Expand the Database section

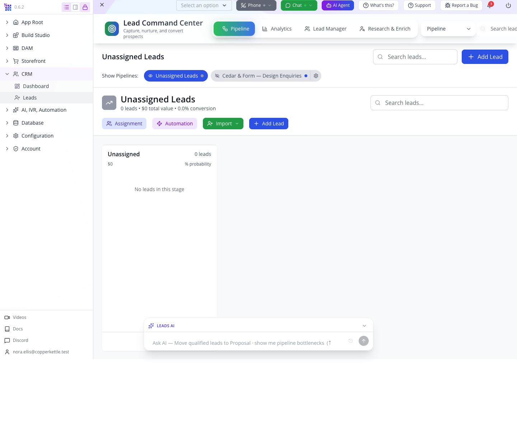point(7,123)
